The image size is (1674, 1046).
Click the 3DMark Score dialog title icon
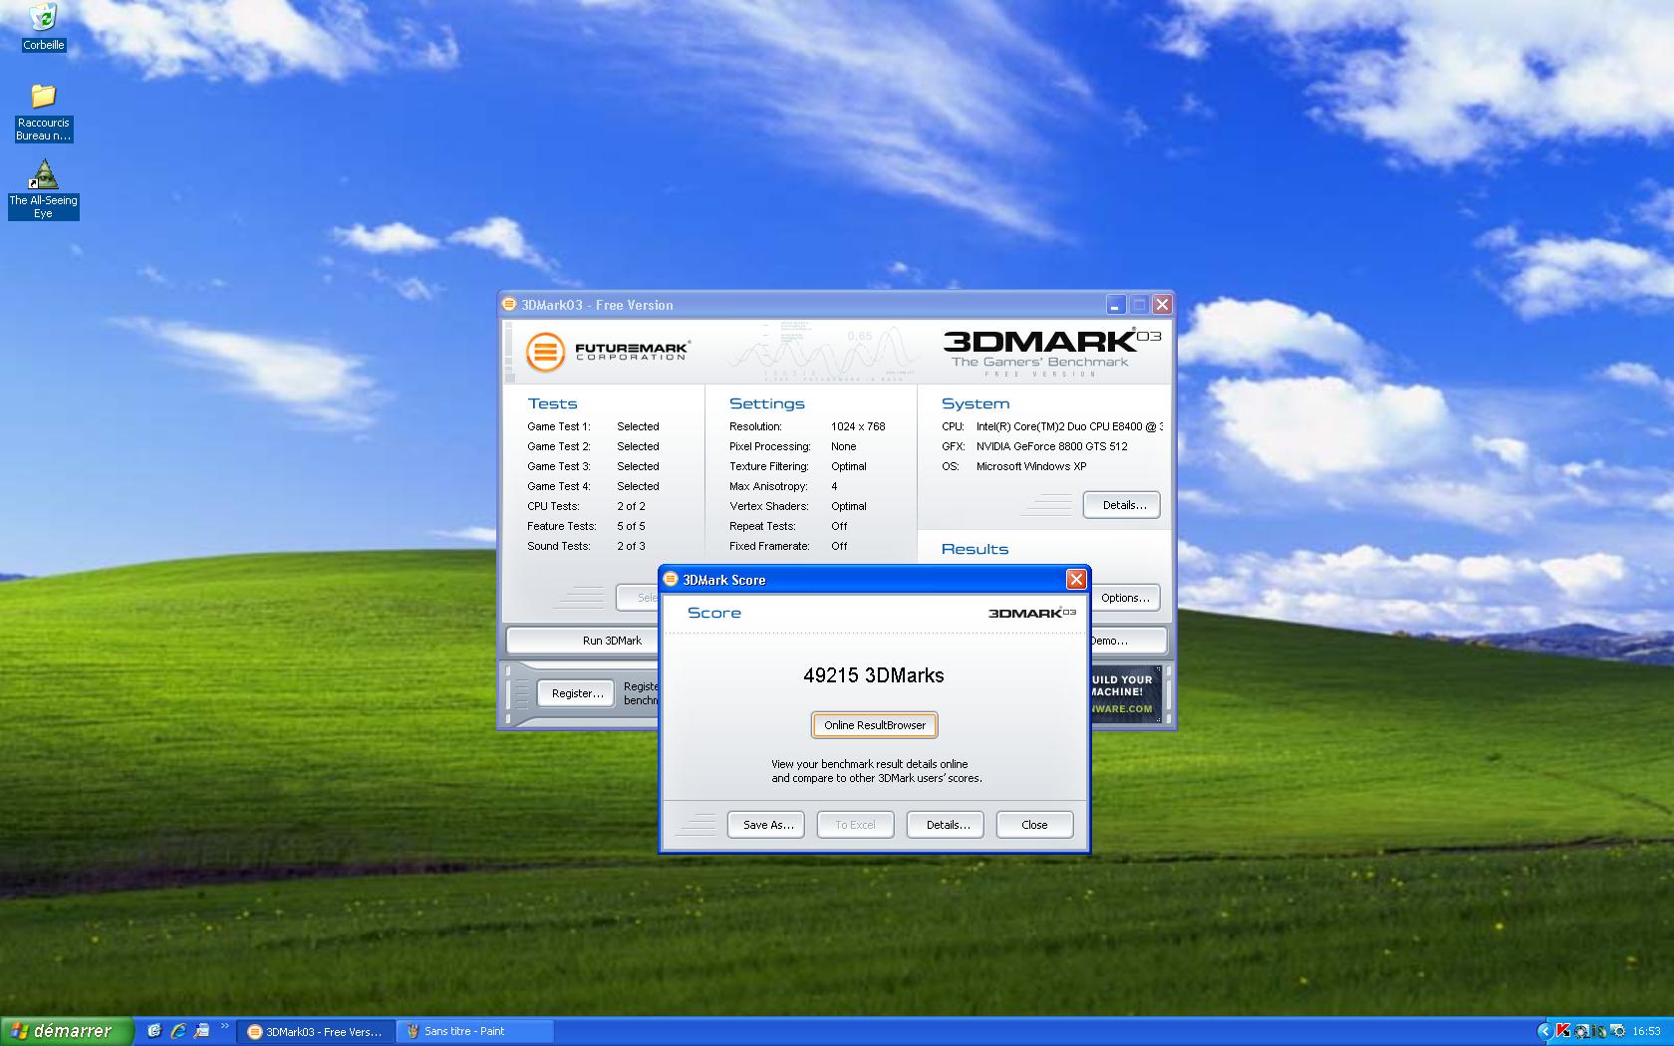[671, 579]
